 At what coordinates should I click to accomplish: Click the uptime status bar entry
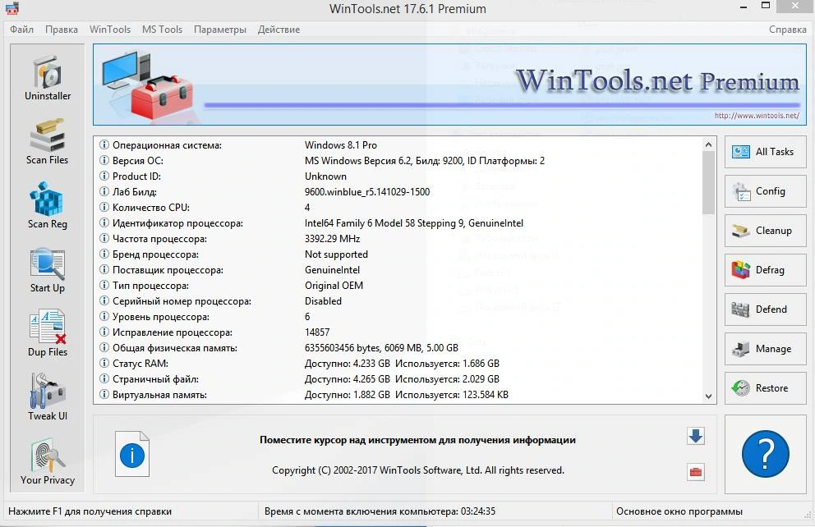click(380, 511)
